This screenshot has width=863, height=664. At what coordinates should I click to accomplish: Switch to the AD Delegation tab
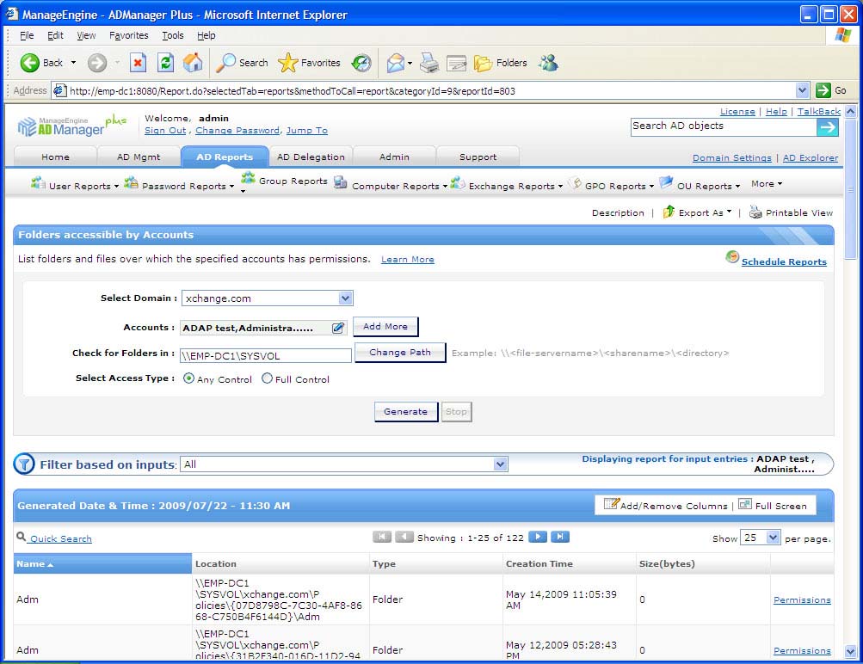point(311,157)
